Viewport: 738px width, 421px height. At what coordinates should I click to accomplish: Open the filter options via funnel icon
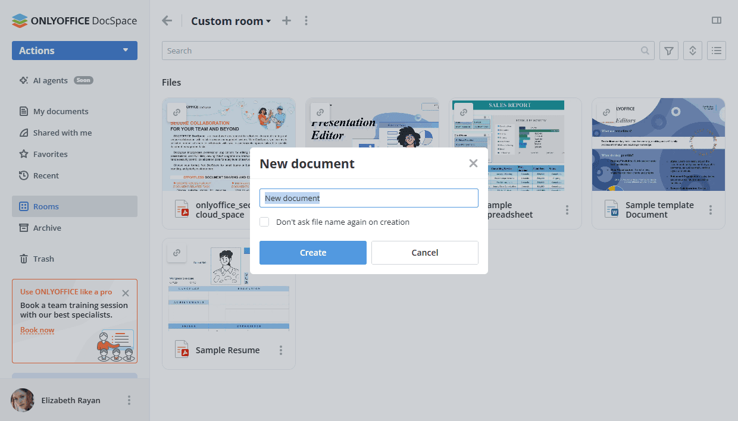point(668,51)
